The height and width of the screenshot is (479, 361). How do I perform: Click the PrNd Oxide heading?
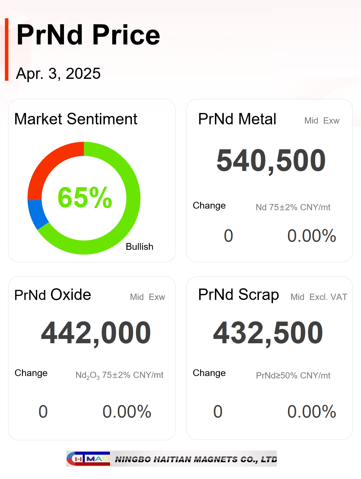pyautogui.click(x=53, y=295)
